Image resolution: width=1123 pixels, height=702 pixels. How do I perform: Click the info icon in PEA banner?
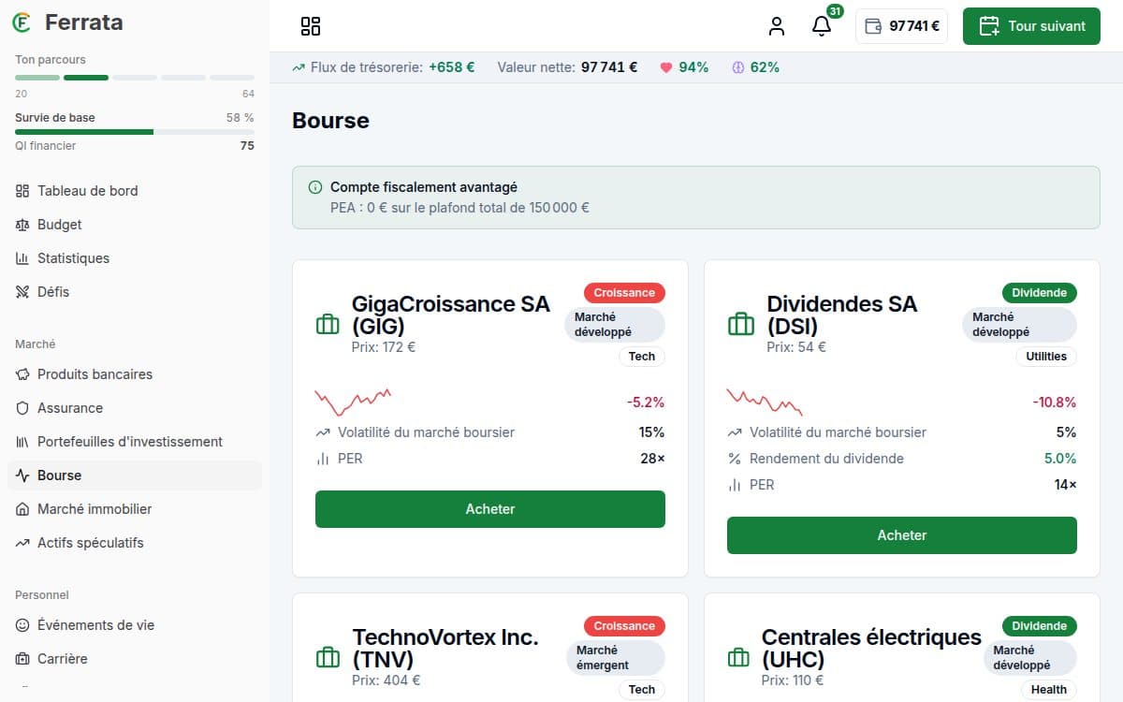pos(315,187)
